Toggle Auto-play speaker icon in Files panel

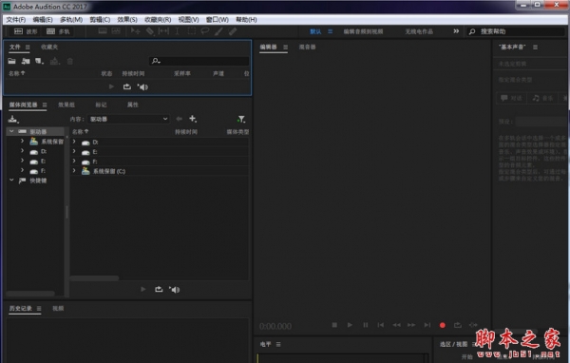point(142,86)
